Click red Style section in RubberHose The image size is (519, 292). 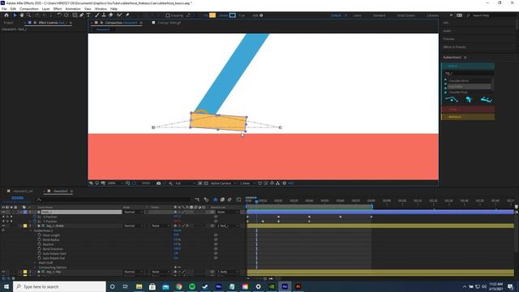click(x=468, y=109)
